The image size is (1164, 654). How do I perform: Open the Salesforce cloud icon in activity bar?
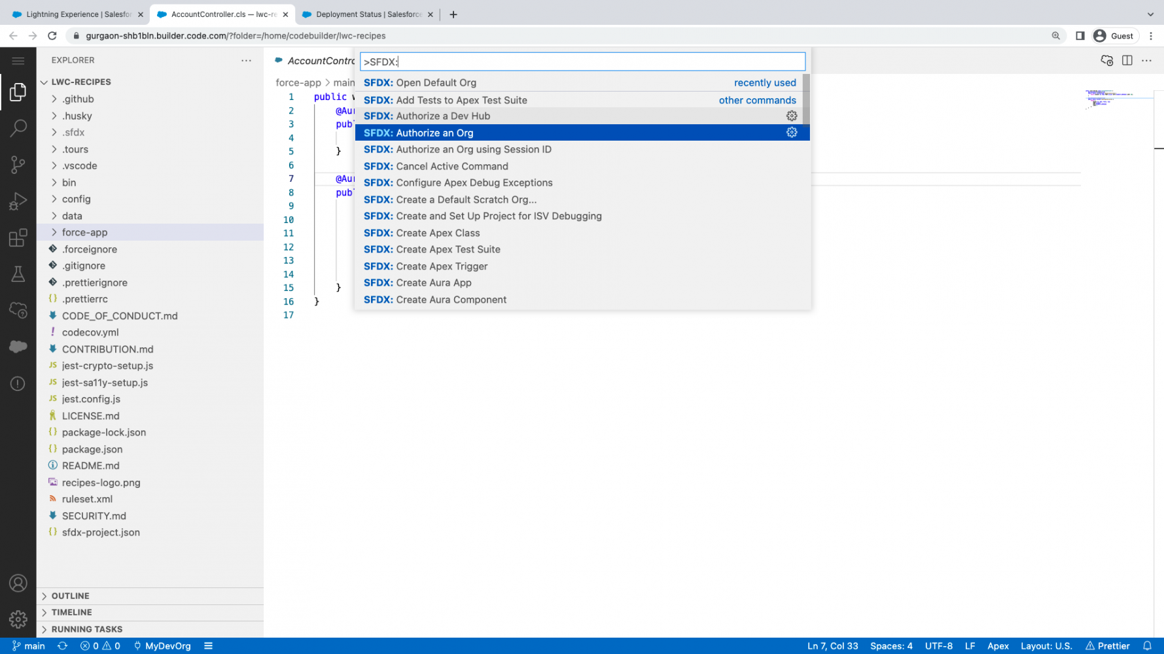[18, 347]
